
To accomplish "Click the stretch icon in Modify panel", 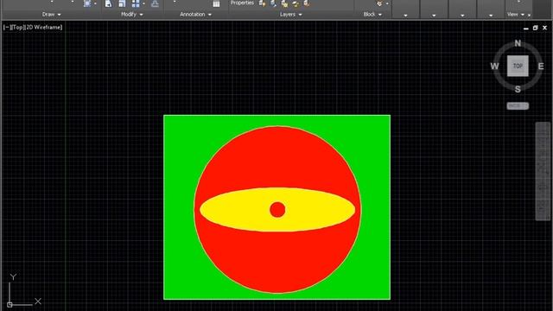I will tap(108, 3).
